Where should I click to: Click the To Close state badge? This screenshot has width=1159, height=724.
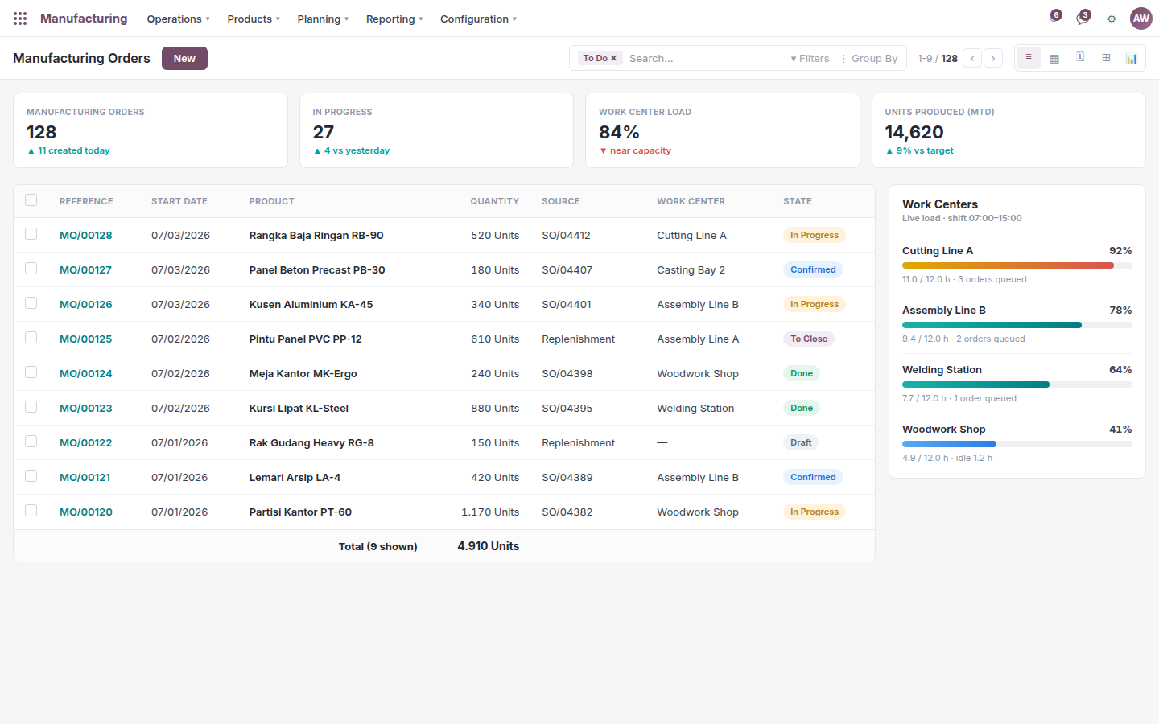coord(809,339)
